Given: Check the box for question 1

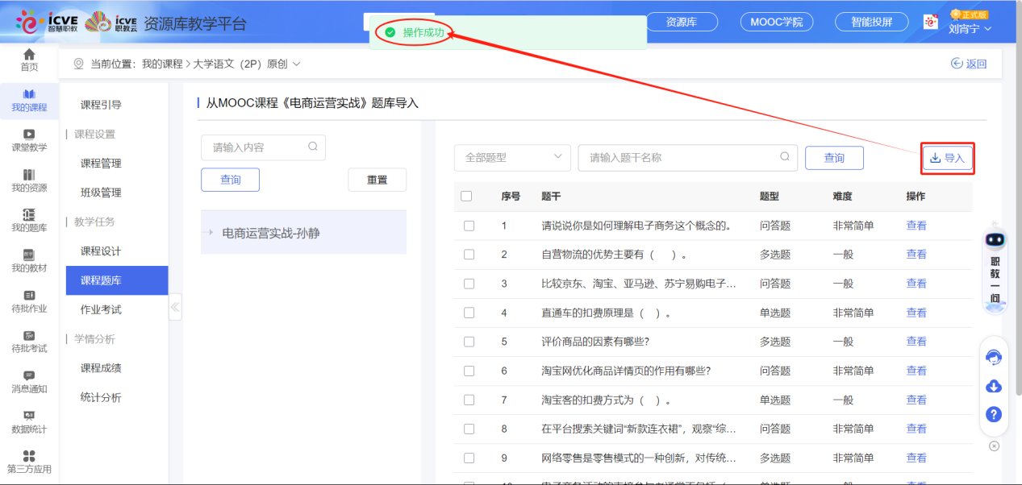Looking at the screenshot, I should (x=469, y=226).
